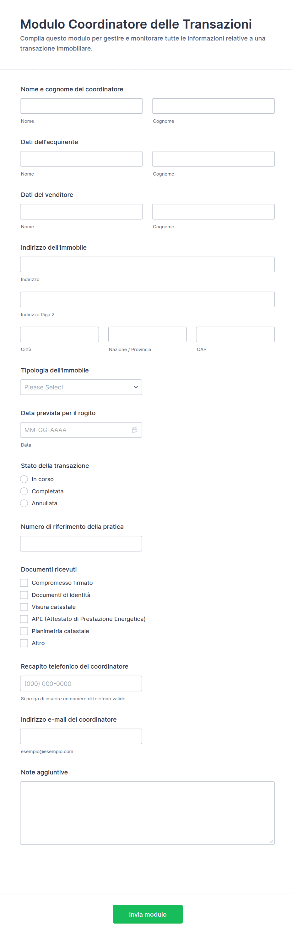Focus the Numero di riferimento della pratica field
This screenshot has height=939, width=292.
coord(81,544)
